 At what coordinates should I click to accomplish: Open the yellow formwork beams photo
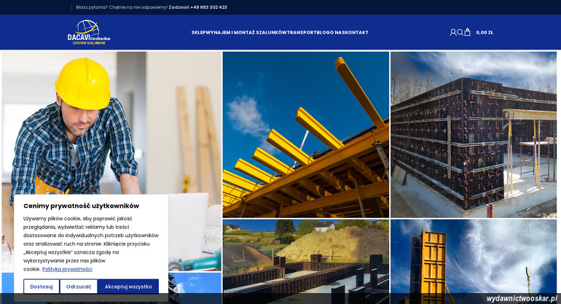[x=306, y=135]
